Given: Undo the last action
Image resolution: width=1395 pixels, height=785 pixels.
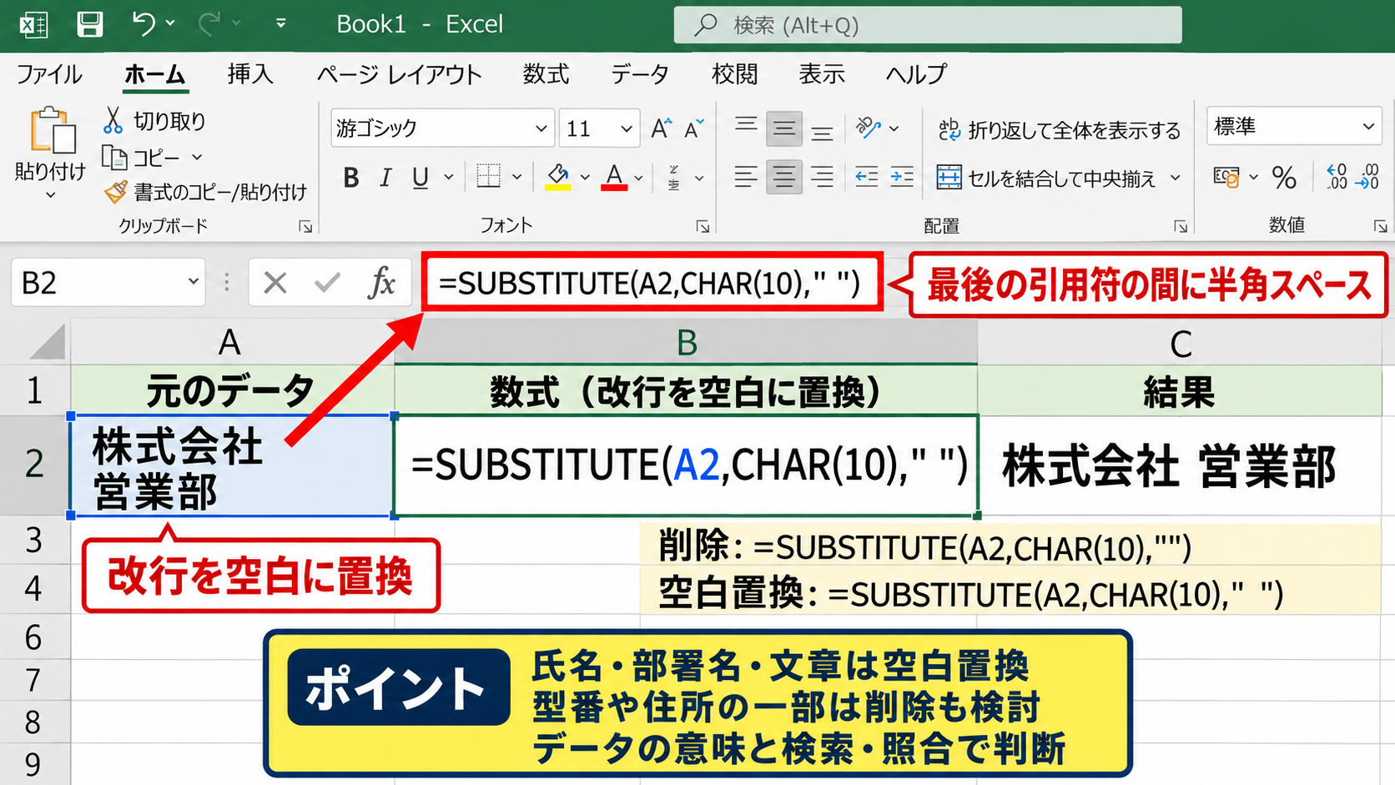Looking at the screenshot, I should click(x=144, y=24).
